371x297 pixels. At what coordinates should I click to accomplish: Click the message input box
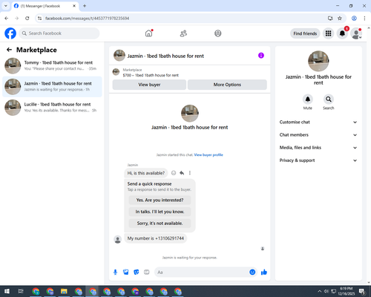(x=202, y=272)
